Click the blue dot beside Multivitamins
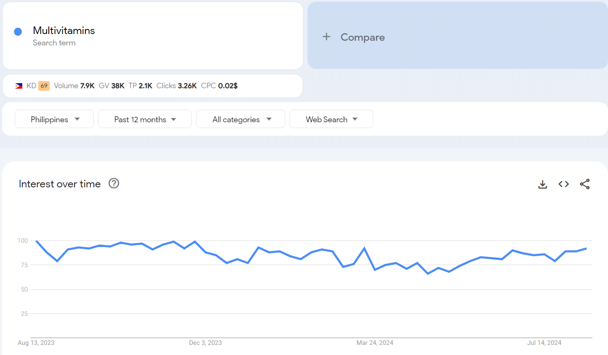Viewport: 608px width, 355px height. point(18,32)
